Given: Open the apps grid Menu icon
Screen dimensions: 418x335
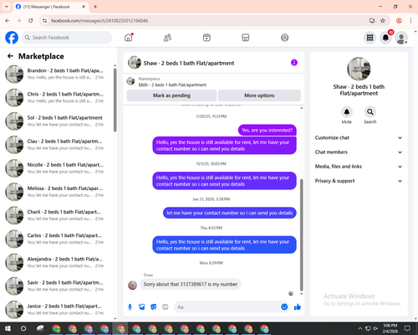Looking at the screenshot, I should point(370,38).
